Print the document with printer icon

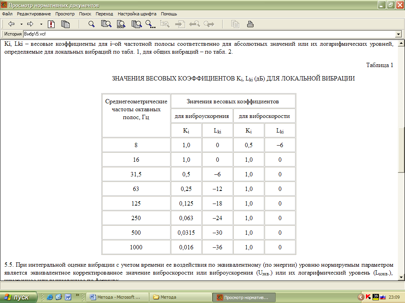pyautogui.click(x=250, y=24)
